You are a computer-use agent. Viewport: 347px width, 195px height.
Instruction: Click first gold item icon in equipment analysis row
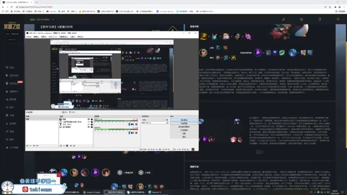pyautogui.click(x=203, y=36)
